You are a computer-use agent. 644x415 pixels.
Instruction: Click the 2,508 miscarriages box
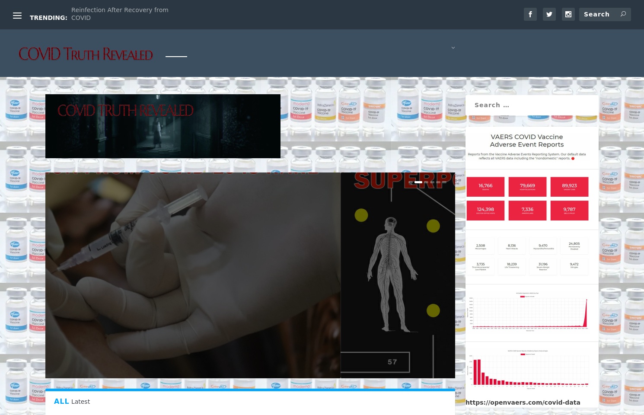pyautogui.click(x=481, y=246)
